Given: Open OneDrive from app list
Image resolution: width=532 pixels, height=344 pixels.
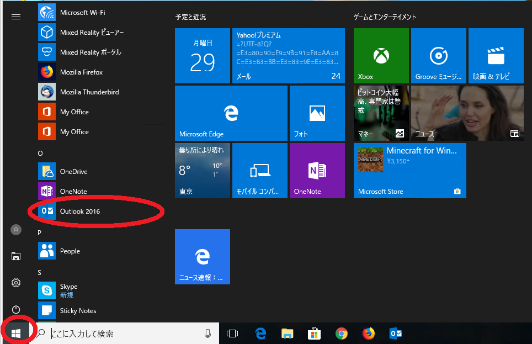Looking at the screenshot, I should tap(101, 172).
